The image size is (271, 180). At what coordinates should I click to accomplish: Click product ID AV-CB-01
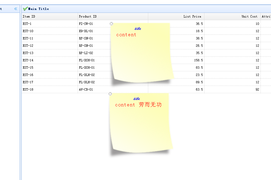86,89
